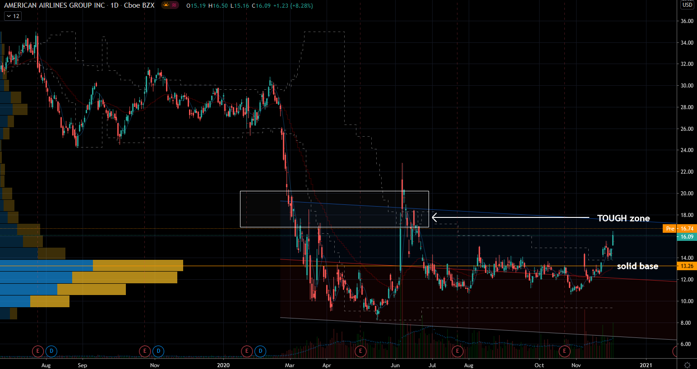This screenshot has height=369, width=697.
Task: Select the 13.26 horizontal line price label
Action: tap(687, 266)
